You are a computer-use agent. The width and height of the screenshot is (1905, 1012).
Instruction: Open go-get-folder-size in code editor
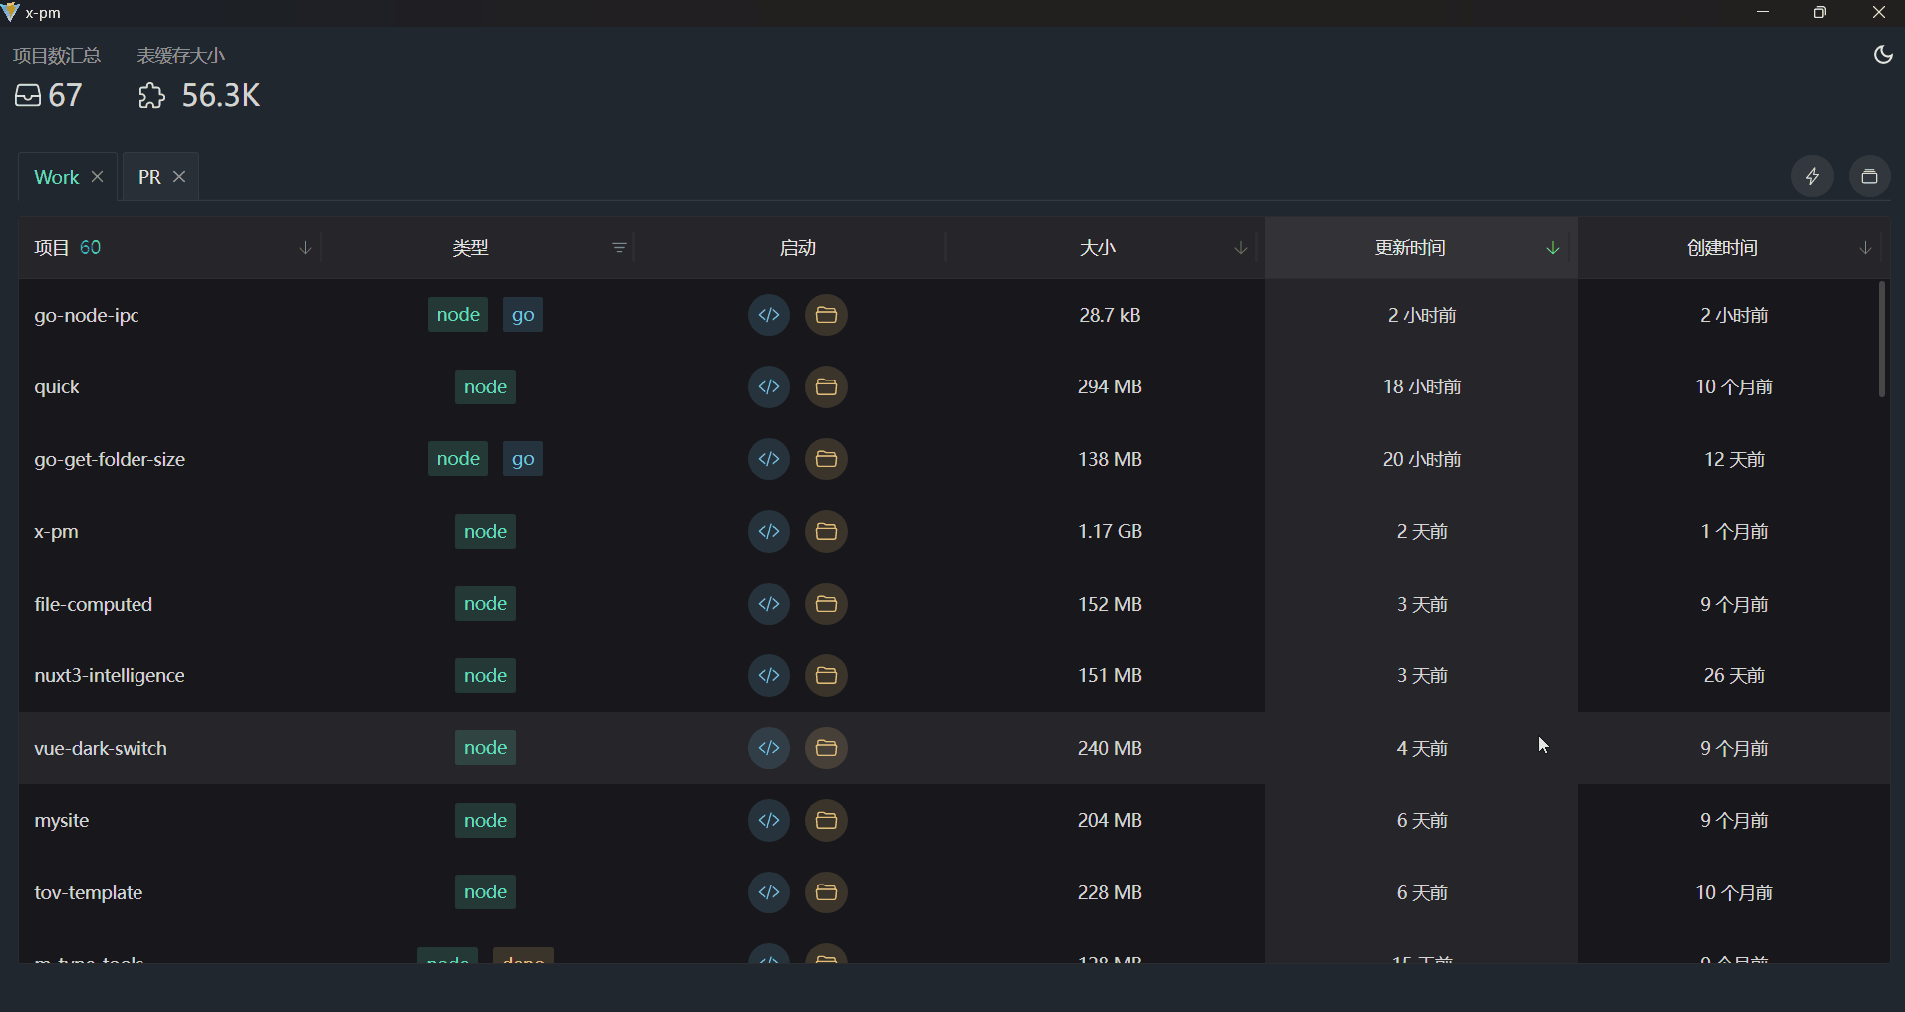[768, 459]
